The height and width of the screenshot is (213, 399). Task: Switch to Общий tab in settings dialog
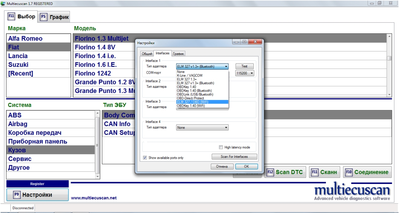pos(147,54)
